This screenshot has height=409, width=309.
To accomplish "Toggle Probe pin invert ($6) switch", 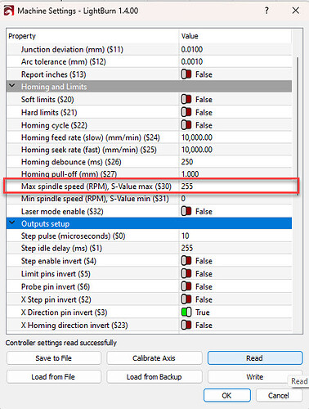I will [186, 286].
